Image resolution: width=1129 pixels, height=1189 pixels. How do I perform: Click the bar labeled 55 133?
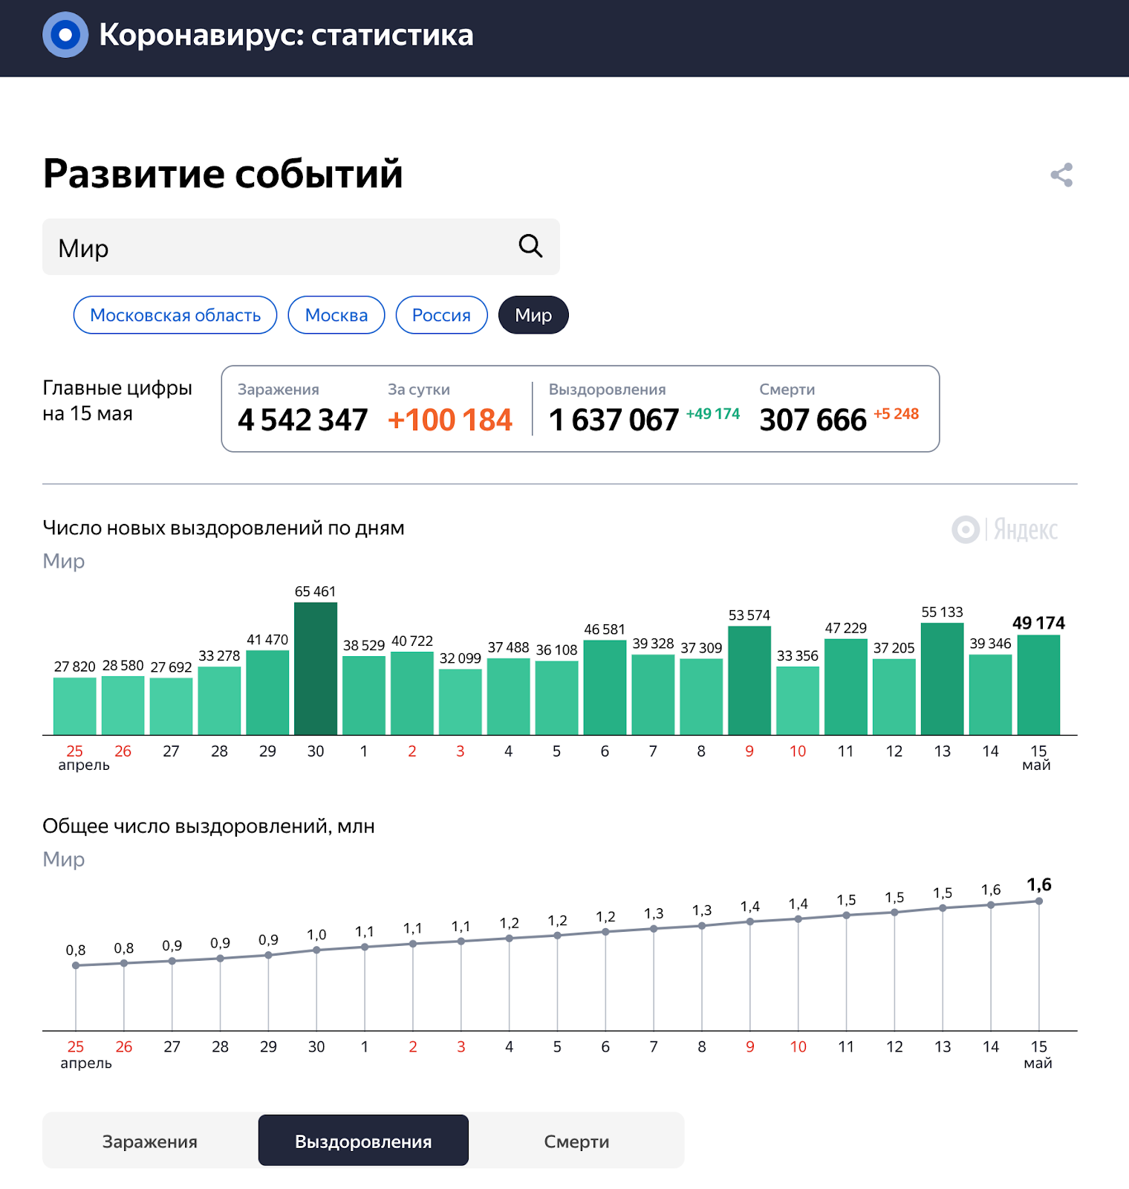[942, 679]
